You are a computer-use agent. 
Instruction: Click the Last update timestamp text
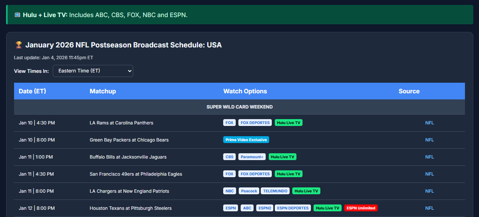tap(54, 58)
